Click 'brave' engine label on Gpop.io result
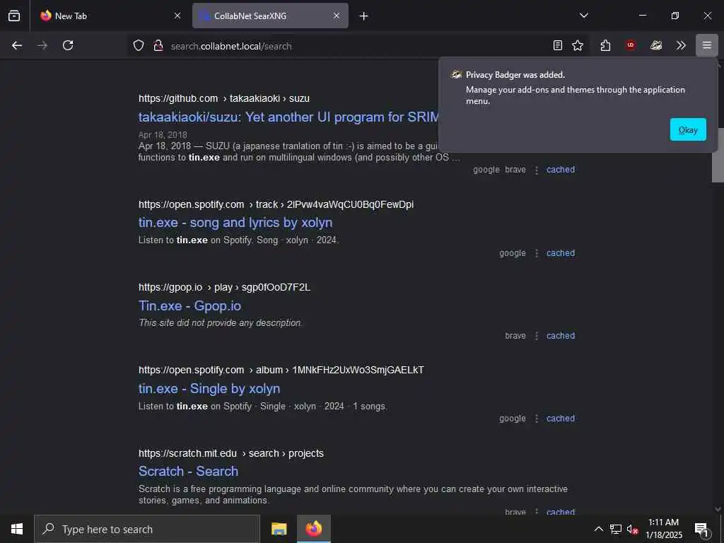The width and height of the screenshot is (724, 543). point(515,336)
